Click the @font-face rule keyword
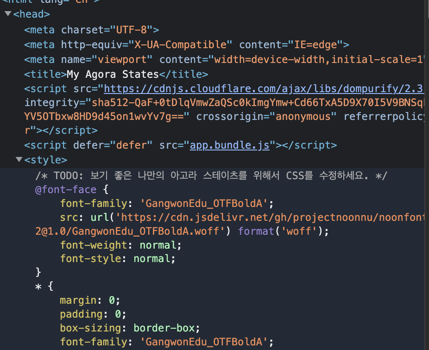 click(66, 189)
